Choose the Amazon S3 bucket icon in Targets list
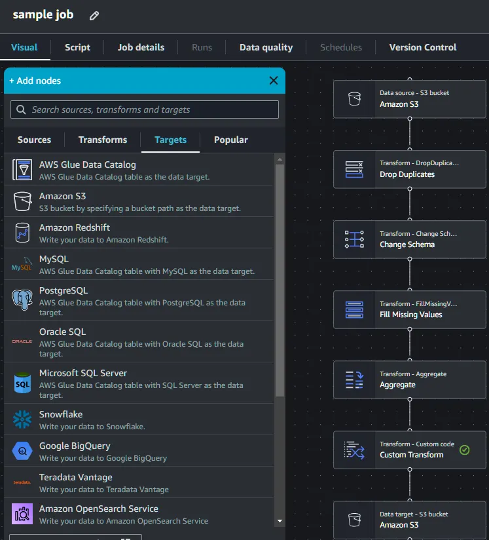 click(x=22, y=201)
